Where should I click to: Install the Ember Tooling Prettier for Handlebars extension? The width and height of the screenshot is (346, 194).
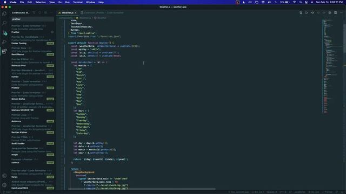50,43
